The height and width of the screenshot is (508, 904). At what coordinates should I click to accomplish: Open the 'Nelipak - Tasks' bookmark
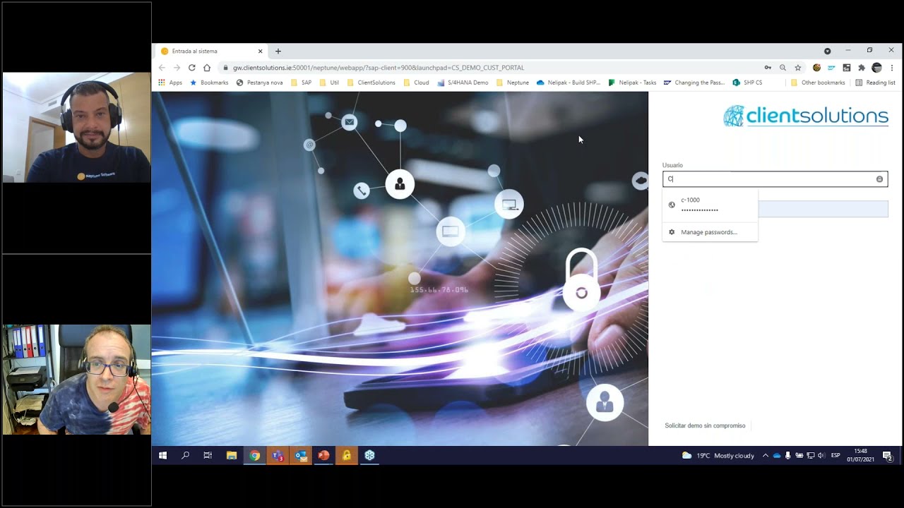coord(632,83)
